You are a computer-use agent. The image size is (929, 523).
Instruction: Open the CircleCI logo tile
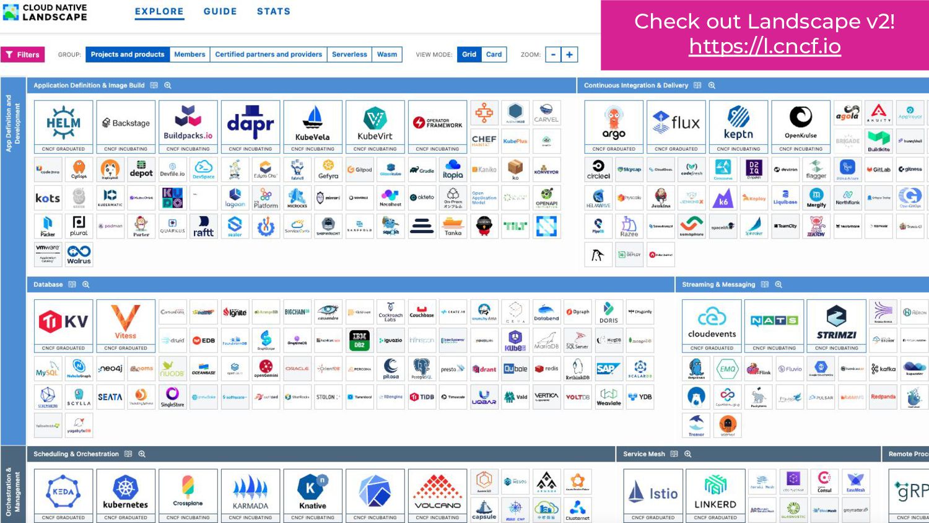pos(598,169)
